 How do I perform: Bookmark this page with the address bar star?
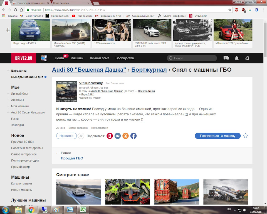tap(230, 10)
